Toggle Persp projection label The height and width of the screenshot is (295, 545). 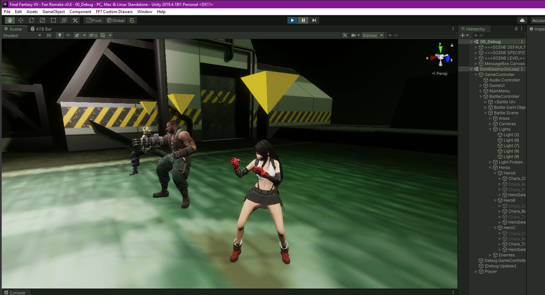(x=439, y=74)
